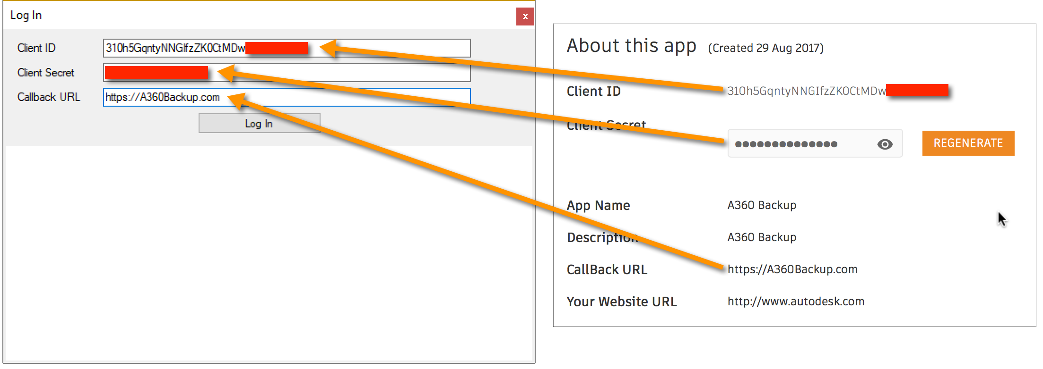Viewport: 1043px width, 369px height.
Task: Click the masked Client Secret field on app page
Action: coord(815,143)
